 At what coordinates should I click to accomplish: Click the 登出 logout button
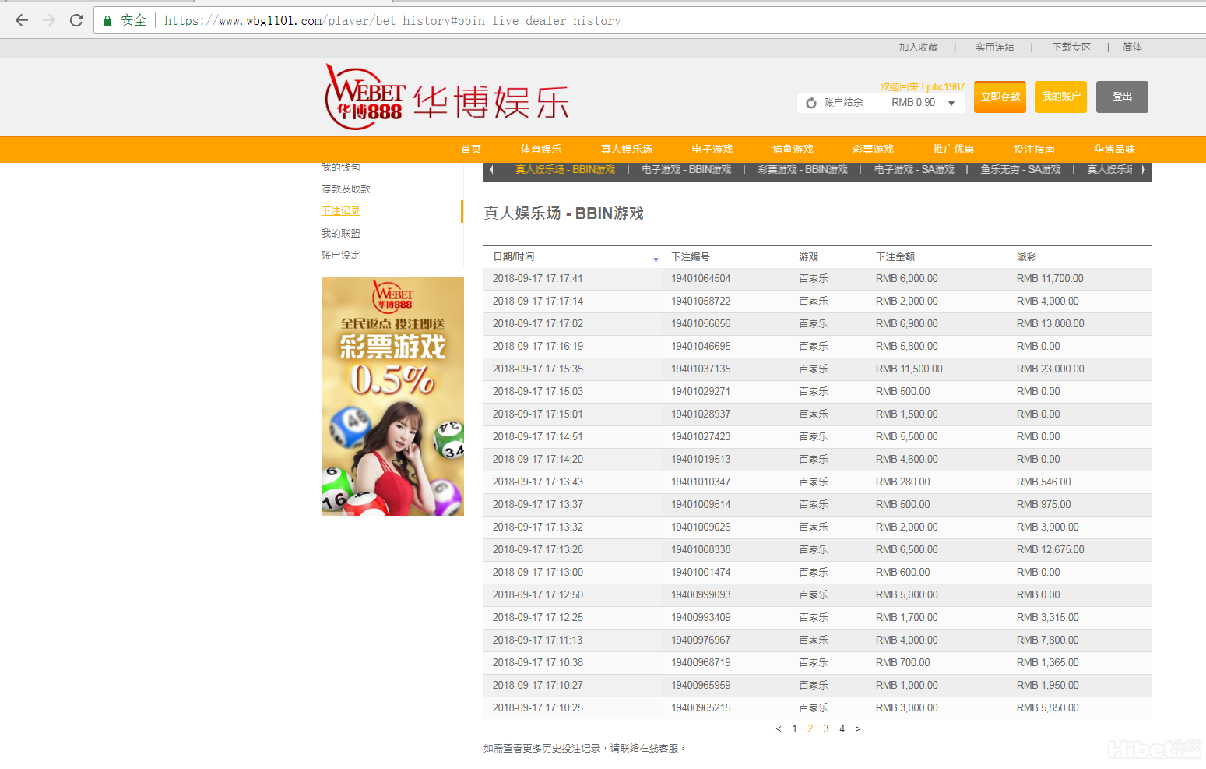pyautogui.click(x=1121, y=97)
